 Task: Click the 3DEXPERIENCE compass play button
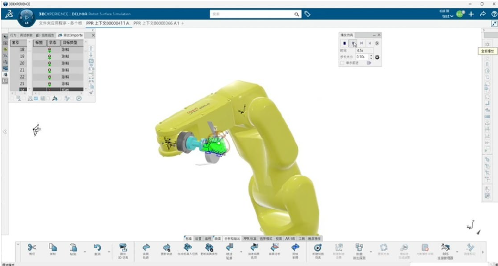click(27, 18)
